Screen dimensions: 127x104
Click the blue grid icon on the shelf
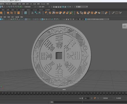(x=25, y=13)
